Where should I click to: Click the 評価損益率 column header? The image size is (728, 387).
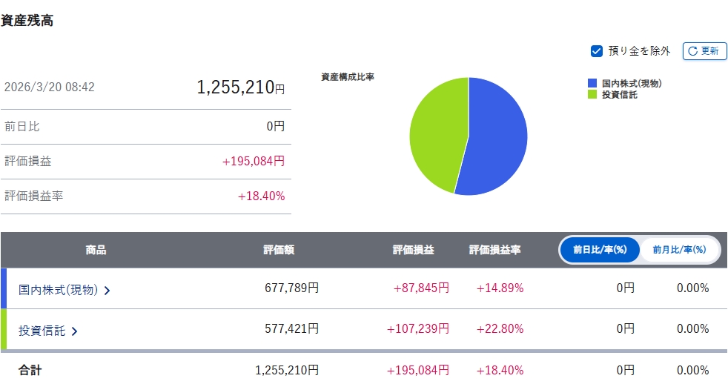(494, 251)
